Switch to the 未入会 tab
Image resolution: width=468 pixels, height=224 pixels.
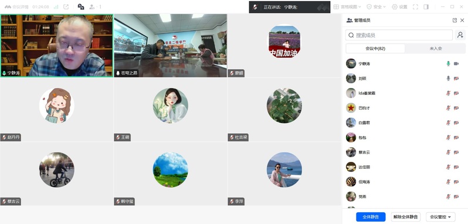click(x=436, y=48)
